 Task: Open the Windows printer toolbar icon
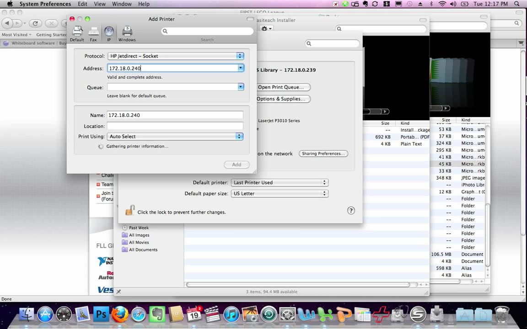127,33
